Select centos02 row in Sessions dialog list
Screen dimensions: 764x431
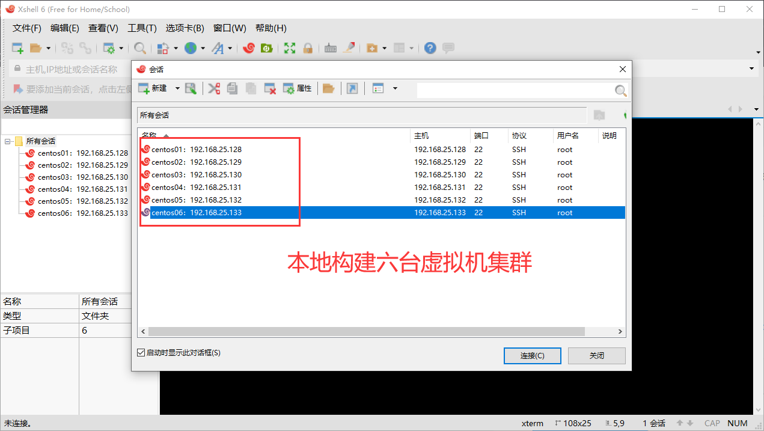point(382,162)
